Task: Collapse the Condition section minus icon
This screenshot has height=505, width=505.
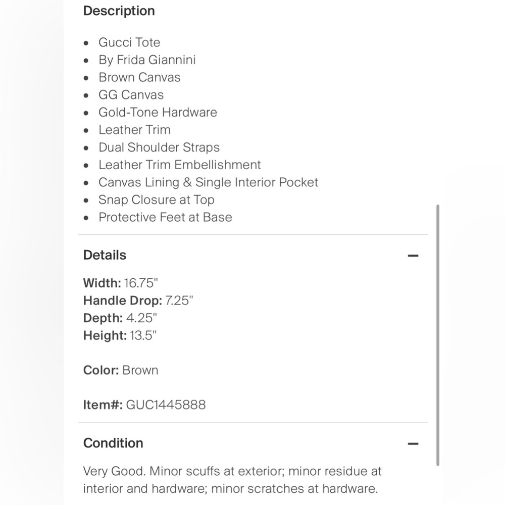Action: [413, 444]
